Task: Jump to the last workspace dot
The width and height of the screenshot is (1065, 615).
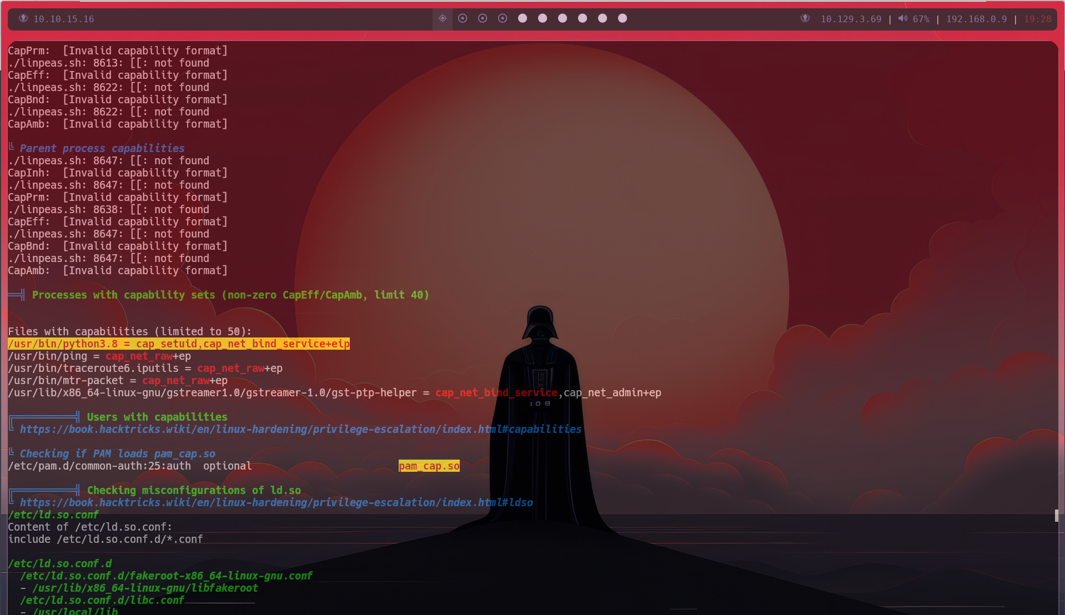Action: click(x=622, y=18)
